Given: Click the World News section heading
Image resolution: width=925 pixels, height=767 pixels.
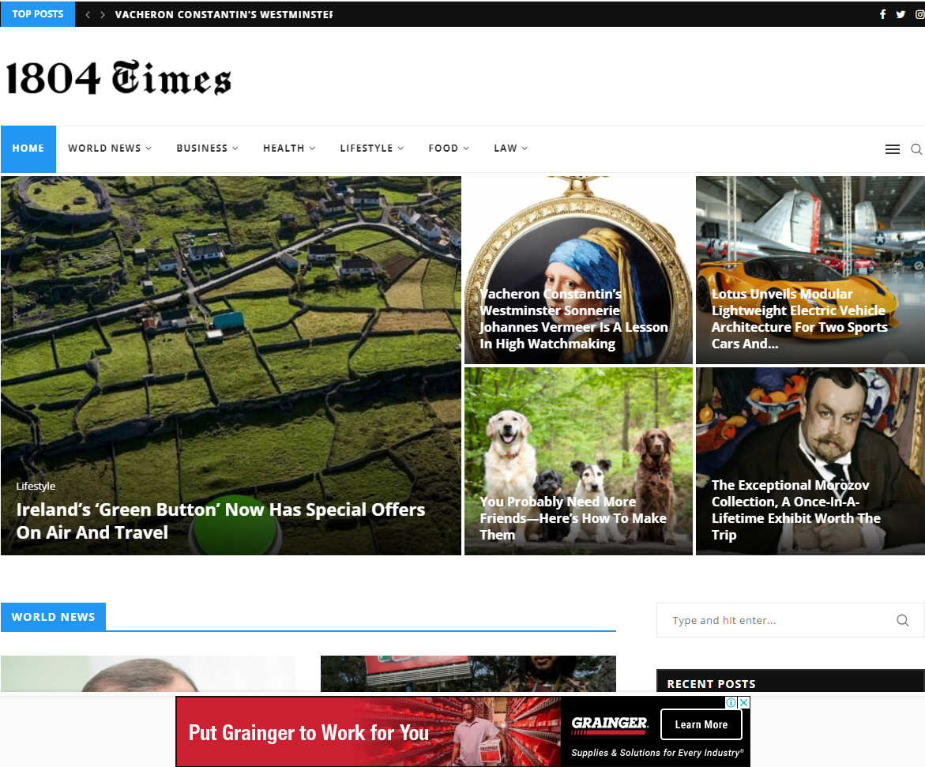Looking at the screenshot, I should click(53, 617).
